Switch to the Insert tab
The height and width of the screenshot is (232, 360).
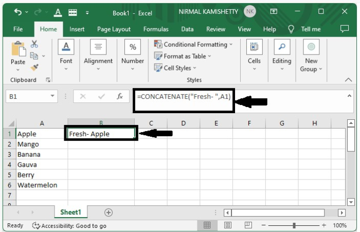tap(77, 29)
